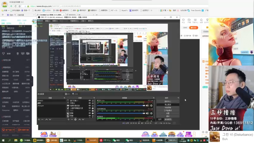The image size is (254, 143).
Task: Add a new source with the sources plus icon
Action: point(69,119)
